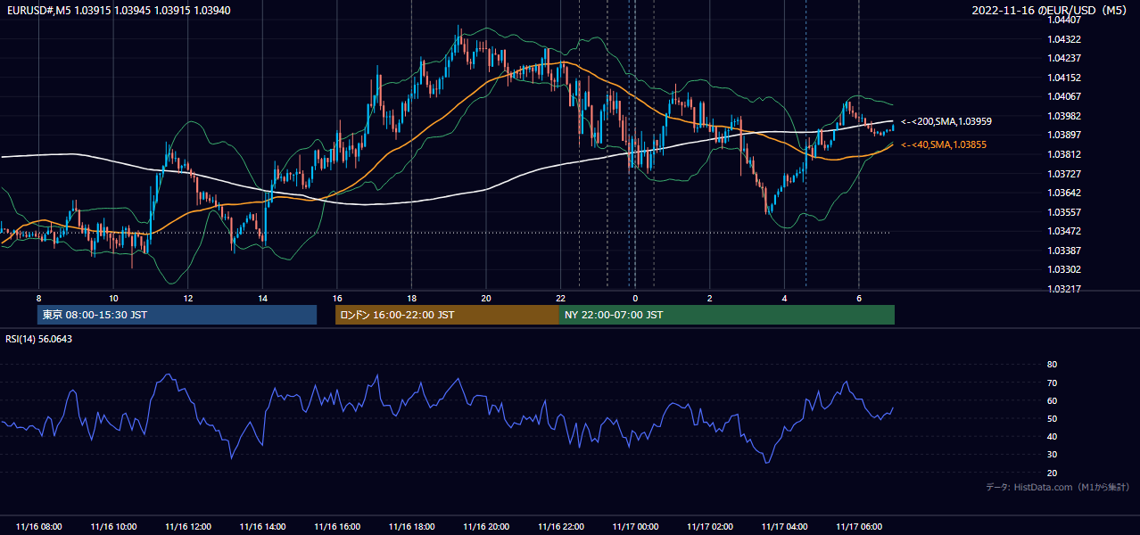The width and height of the screenshot is (1140, 535).
Task: Click the 200 SMA 1.03959 label
Action: 947,121
